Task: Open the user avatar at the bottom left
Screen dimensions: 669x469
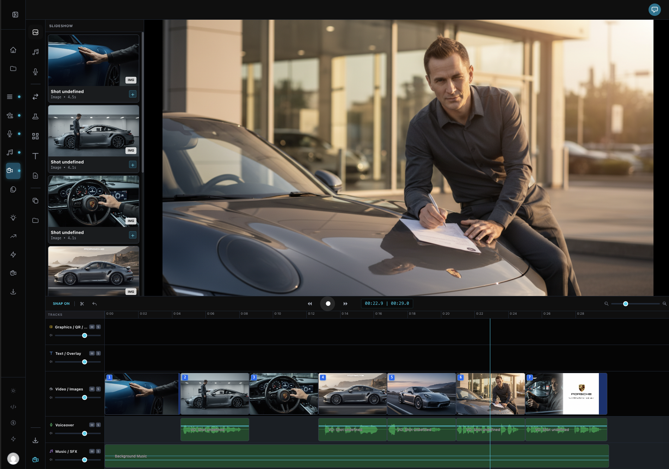Action: (13, 458)
